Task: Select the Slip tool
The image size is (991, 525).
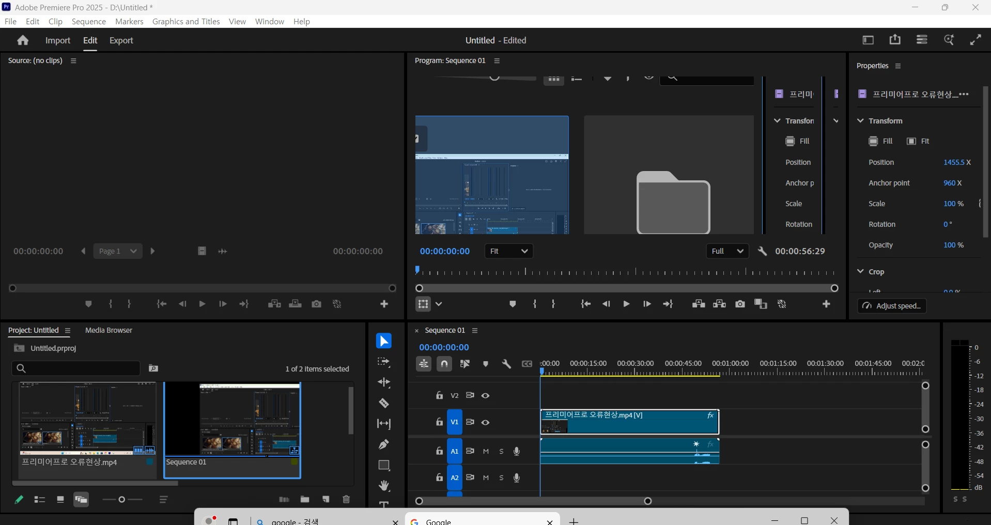Action: pos(384,424)
